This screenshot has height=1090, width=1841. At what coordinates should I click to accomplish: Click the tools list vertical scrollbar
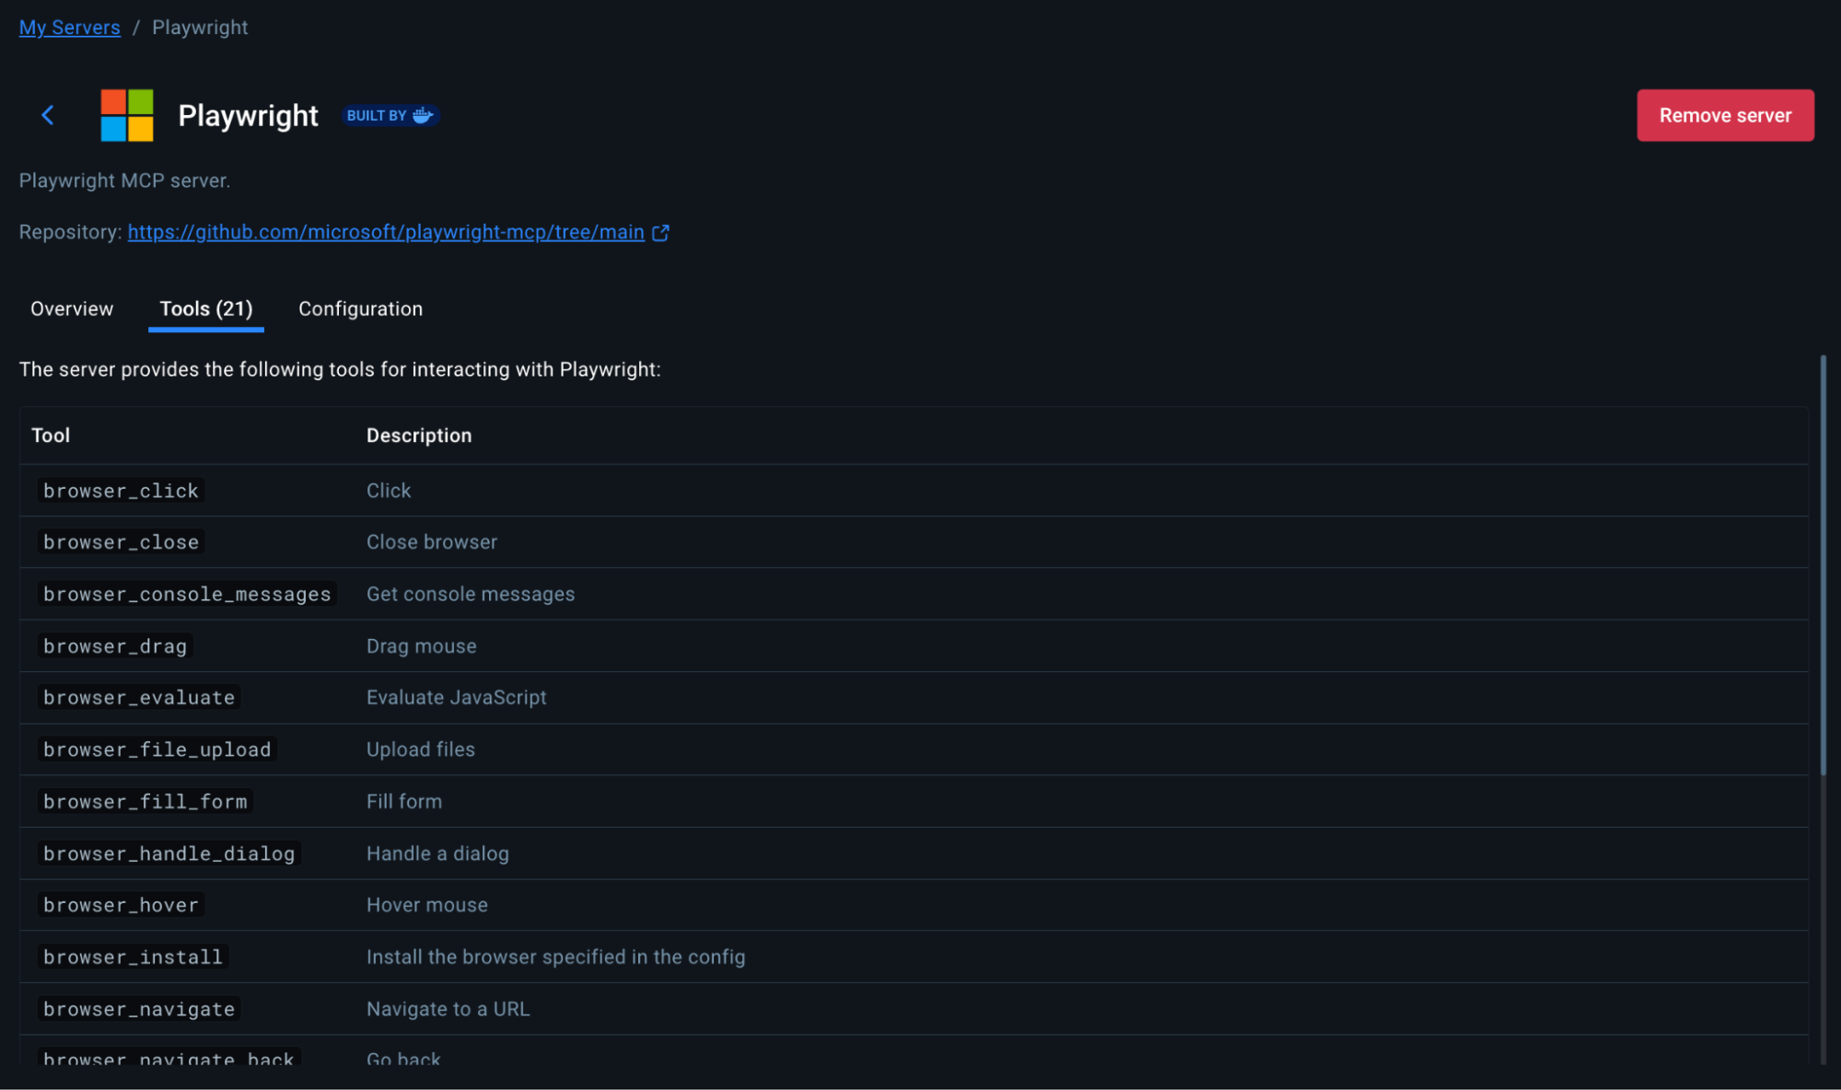(x=1823, y=565)
